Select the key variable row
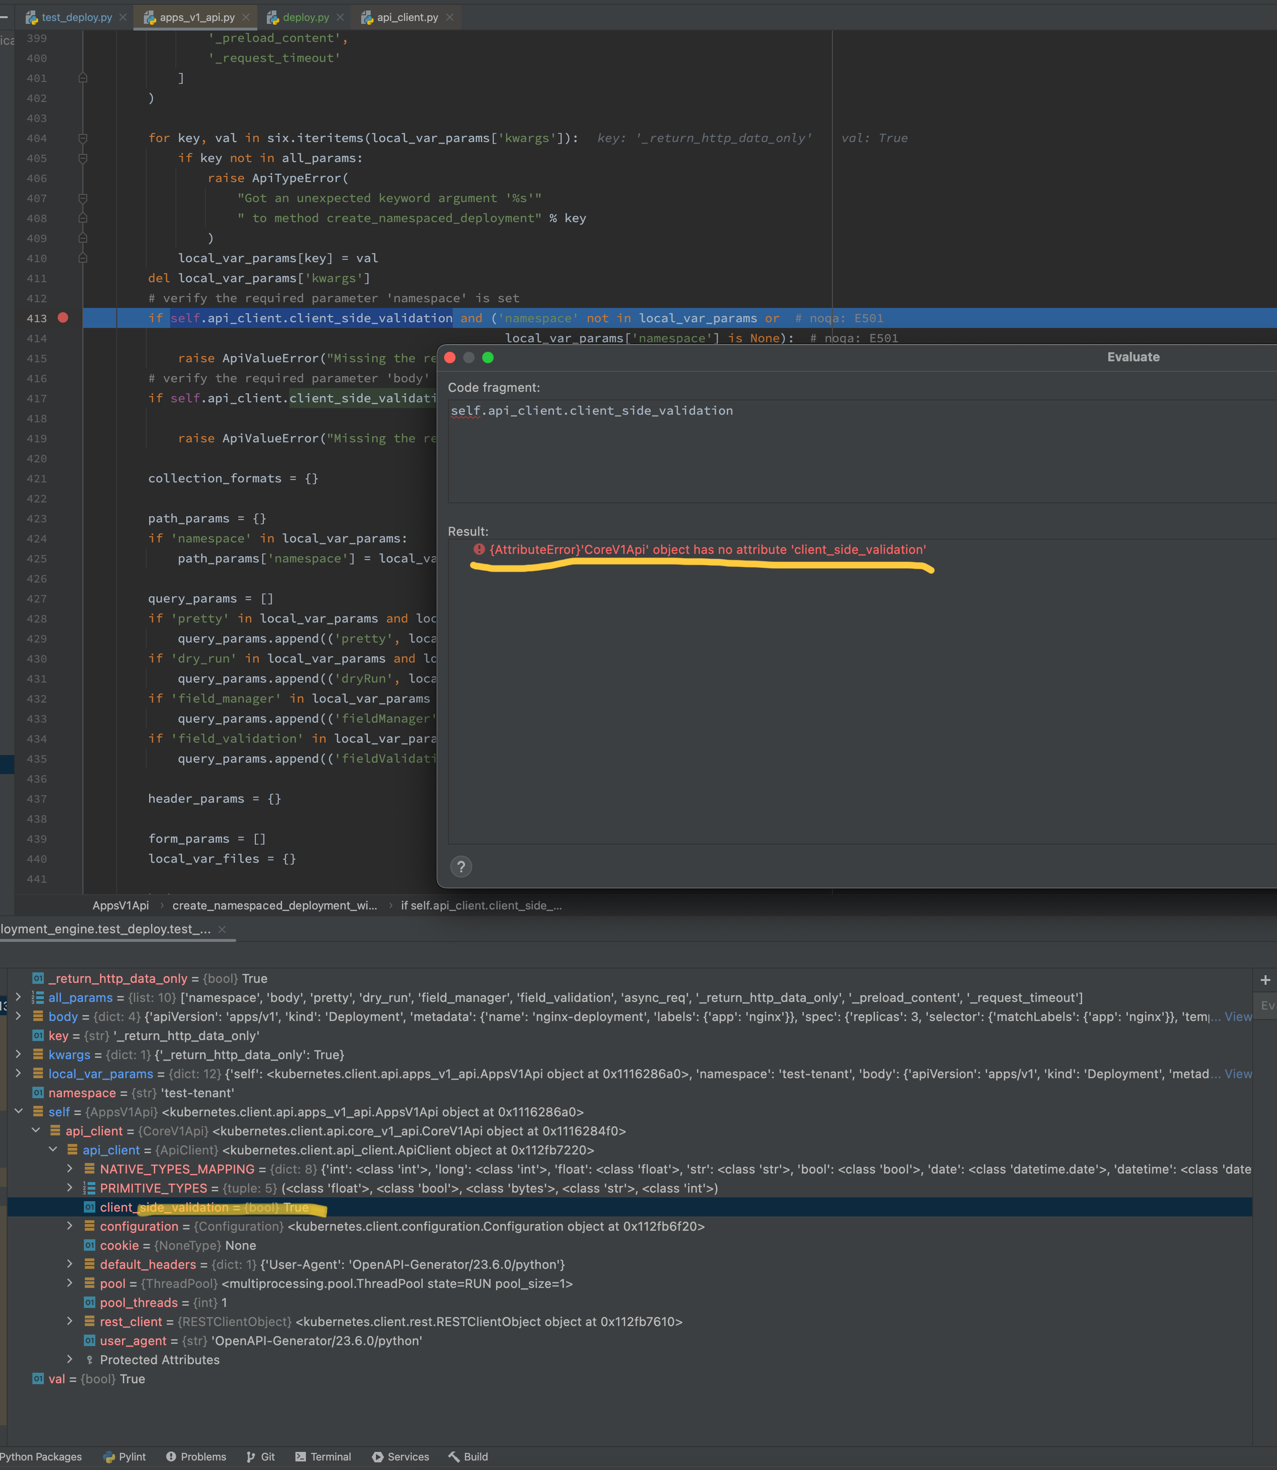This screenshot has height=1470, width=1277. click(x=629, y=1035)
